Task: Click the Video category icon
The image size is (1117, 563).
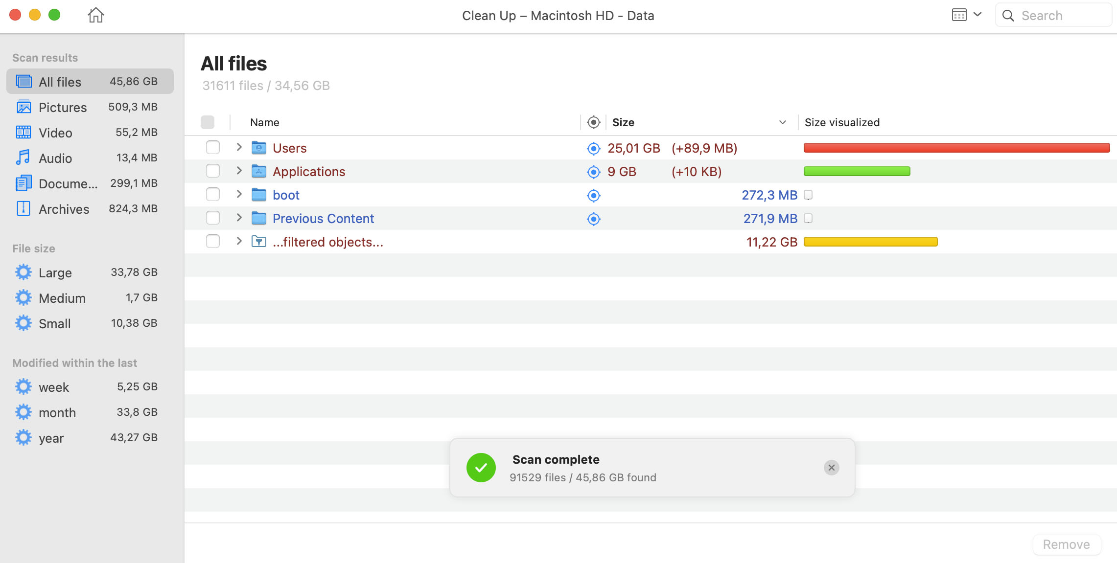Action: [23, 132]
